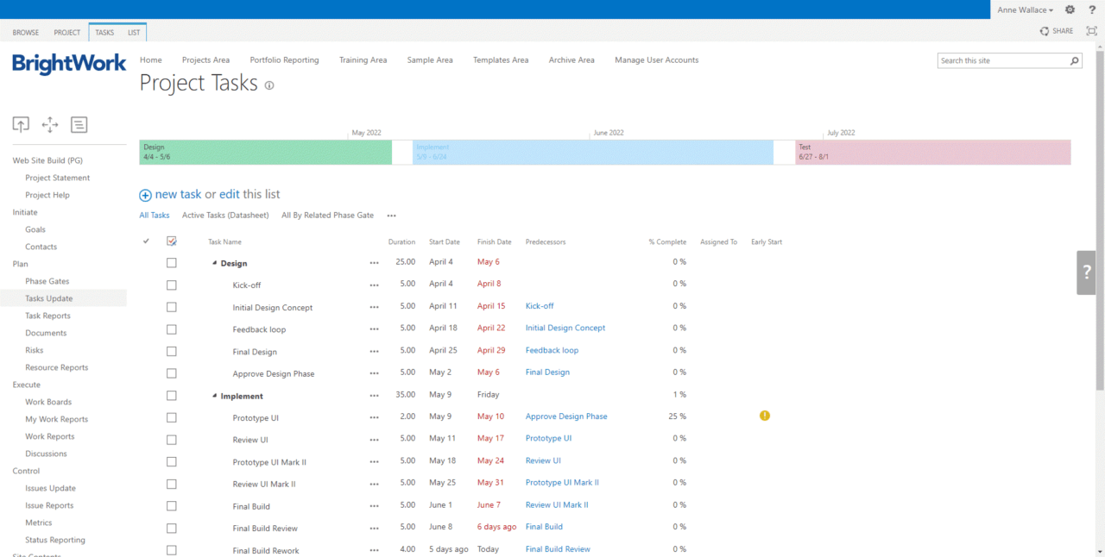
Task: Open the Settings gear menu
Action: [x=1070, y=9]
